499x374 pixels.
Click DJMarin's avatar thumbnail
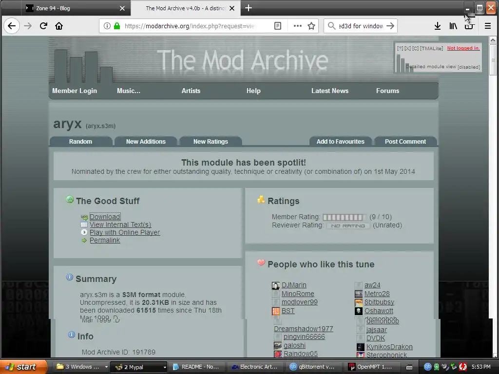[276, 285]
